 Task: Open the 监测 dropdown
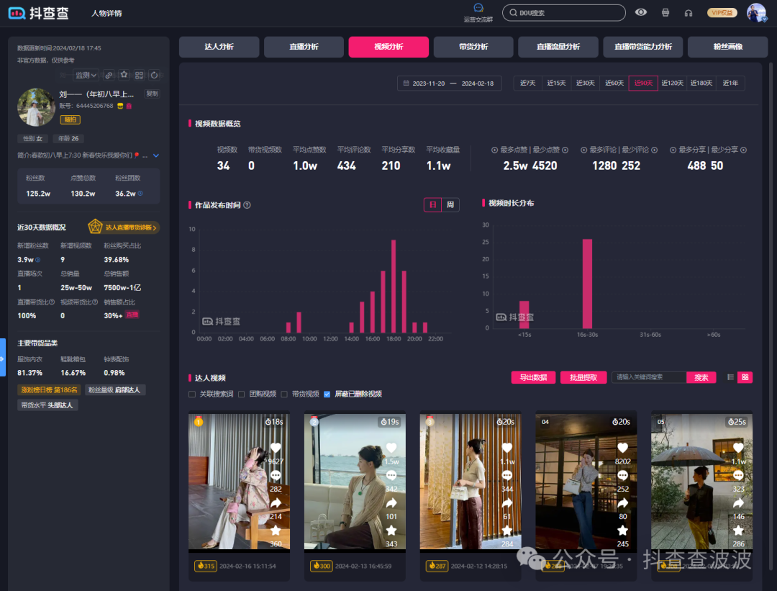86,76
